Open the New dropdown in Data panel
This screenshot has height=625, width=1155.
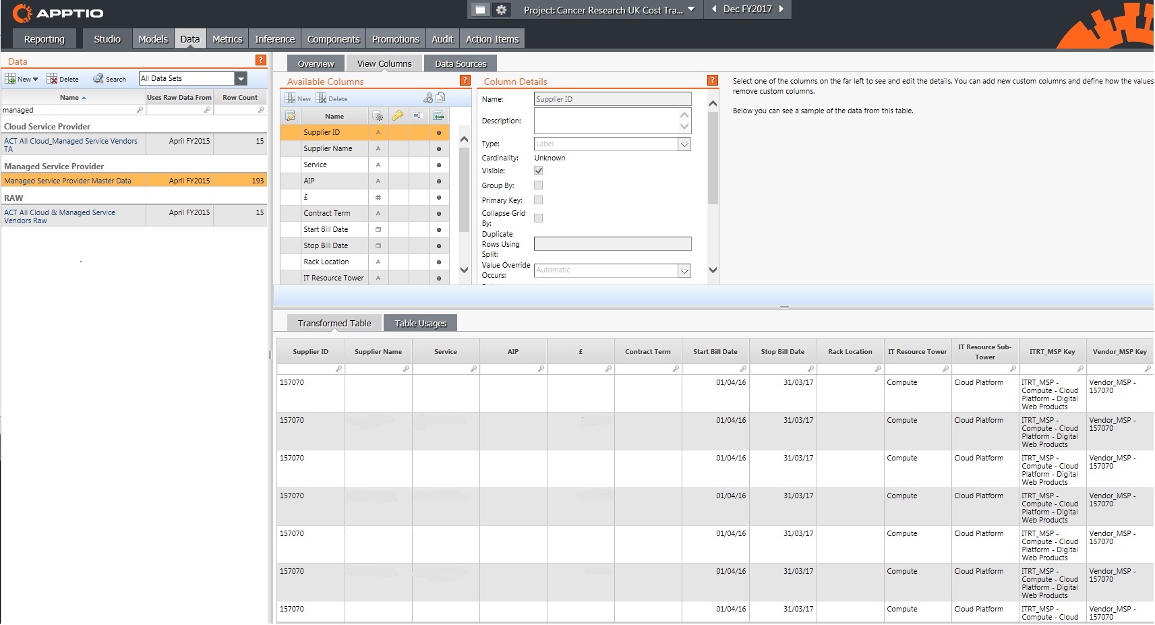pos(22,79)
